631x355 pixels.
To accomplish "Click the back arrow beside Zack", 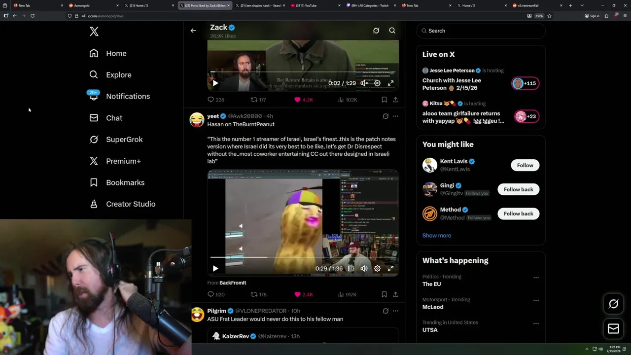I will (193, 31).
